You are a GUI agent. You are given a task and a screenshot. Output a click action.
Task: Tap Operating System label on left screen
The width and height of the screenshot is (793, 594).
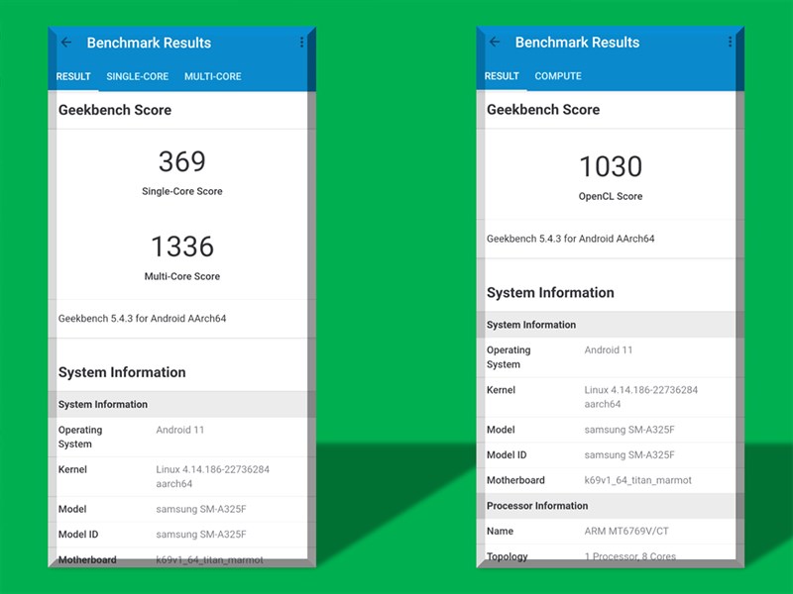point(80,437)
